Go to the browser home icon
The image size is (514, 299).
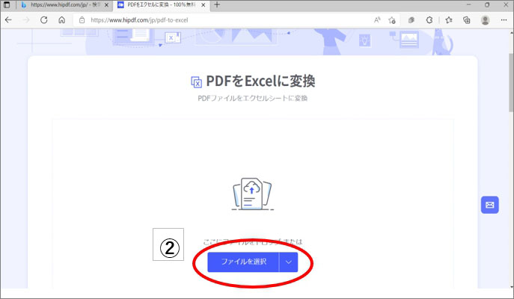pyautogui.click(x=61, y=20)
